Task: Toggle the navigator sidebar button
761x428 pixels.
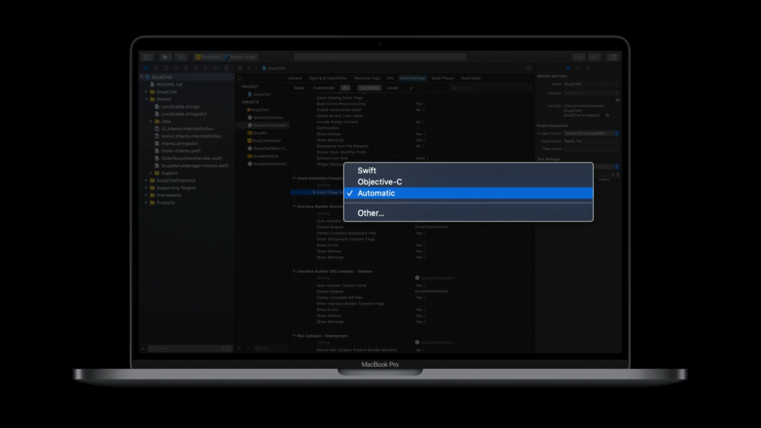Action: pyautogui.click(x=147, y=57)
